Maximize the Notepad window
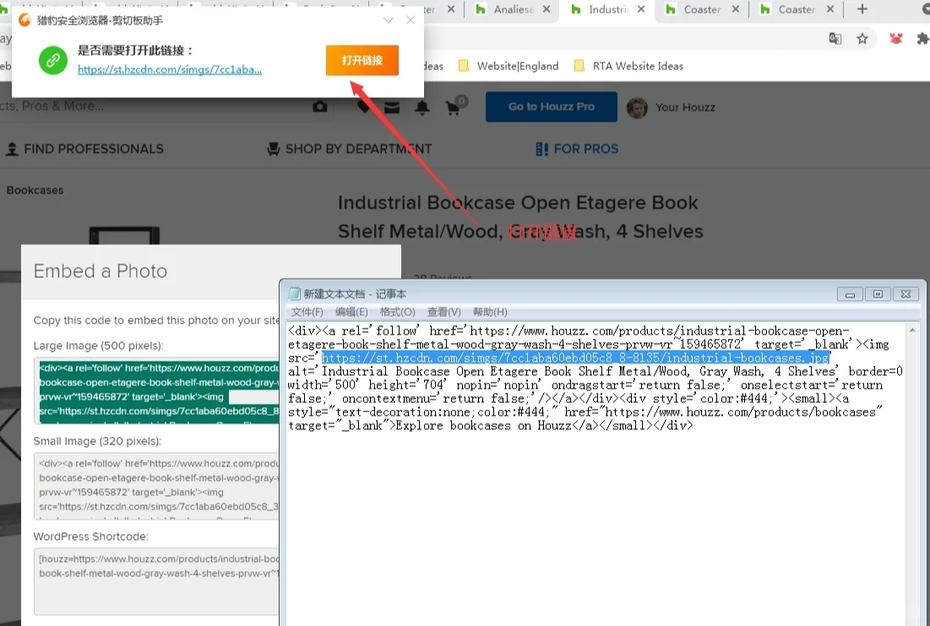This screenshot has width=930, height=626. [878, 294]
